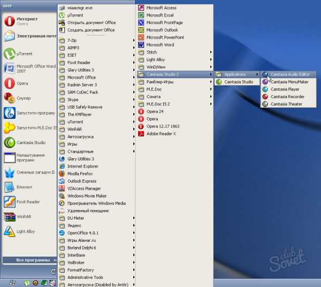
Task: Open the Игры Alawar.ru folder entry
Action: click(x=96, y=240)
